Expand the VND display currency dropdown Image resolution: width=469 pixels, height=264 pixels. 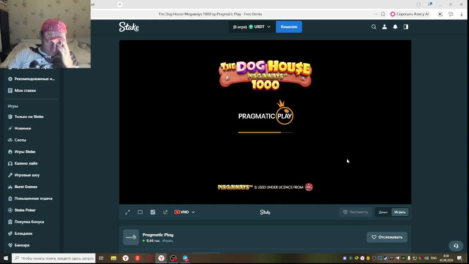click(x=185, y=212)
